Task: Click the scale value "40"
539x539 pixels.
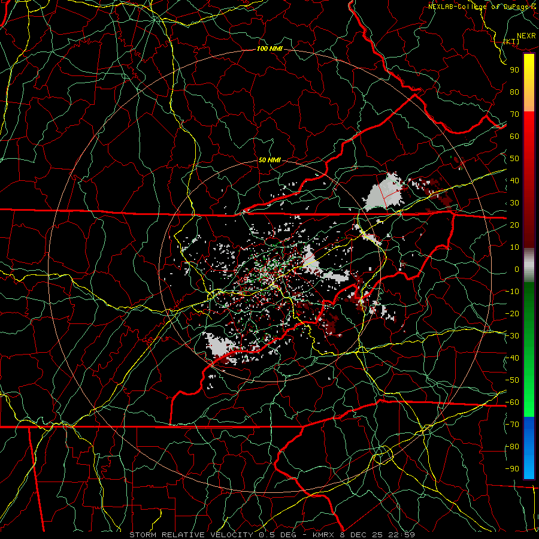Action: click(x=514, y=181)
